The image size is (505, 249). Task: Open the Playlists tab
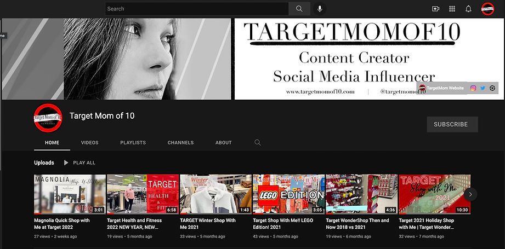click(x=133, y=143)
